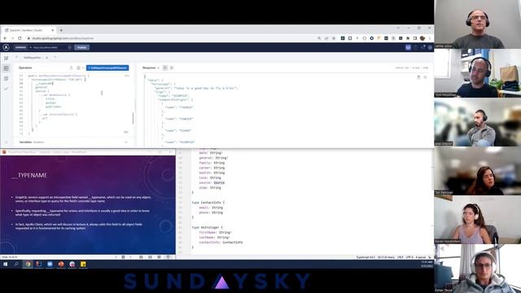Reload the browser page

tap(20, 38)
